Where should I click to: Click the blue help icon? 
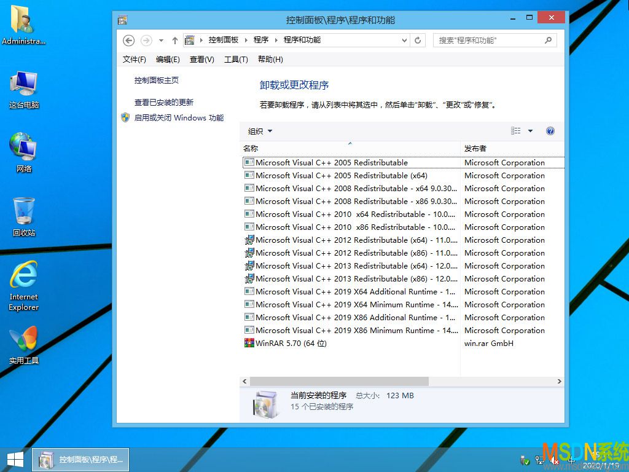point(550,131)
